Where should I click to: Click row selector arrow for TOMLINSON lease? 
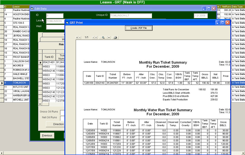point(2,83)
